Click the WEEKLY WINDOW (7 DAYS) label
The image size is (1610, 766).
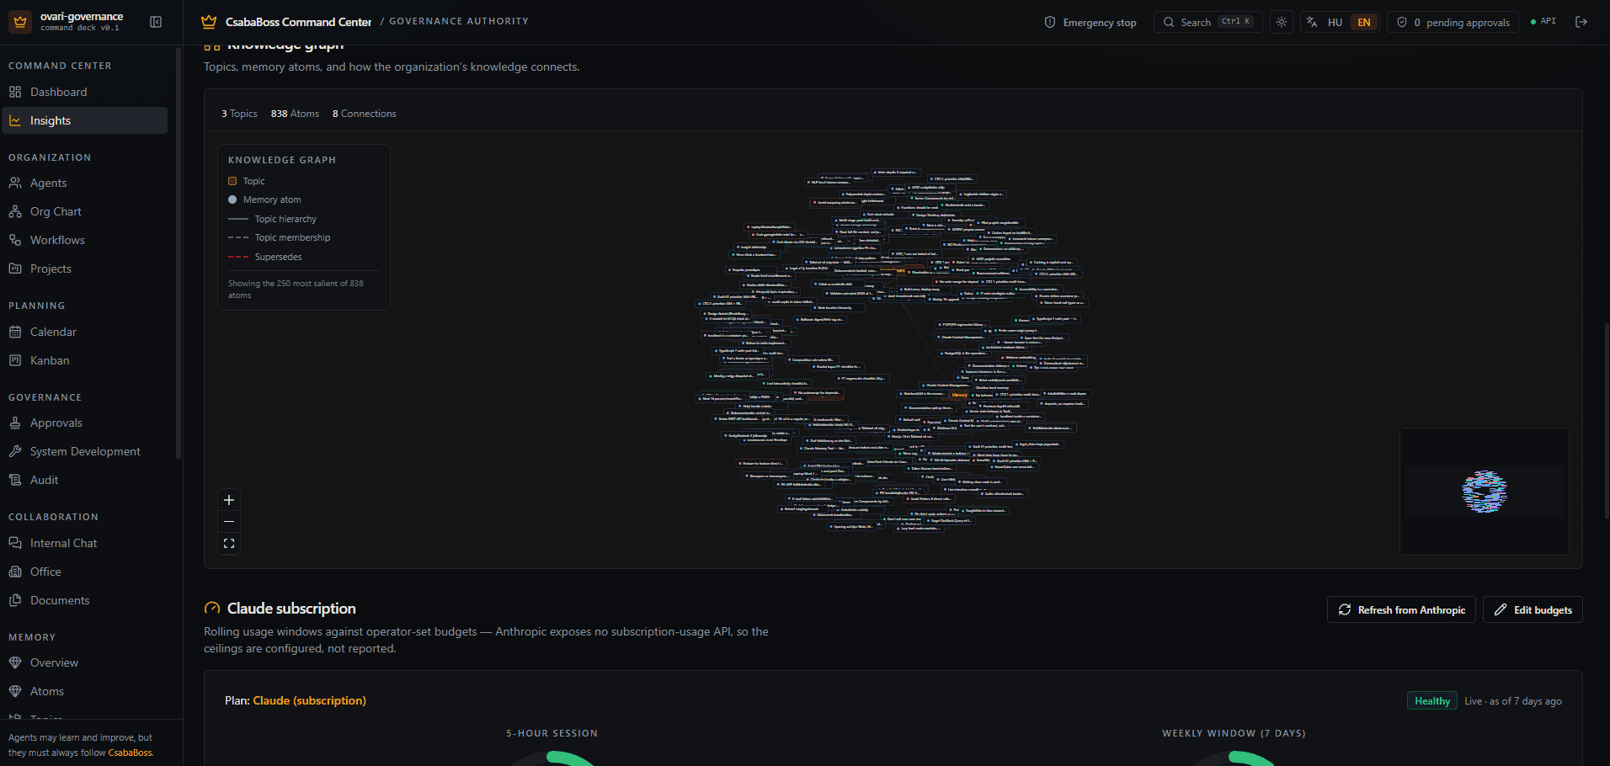1234,733
